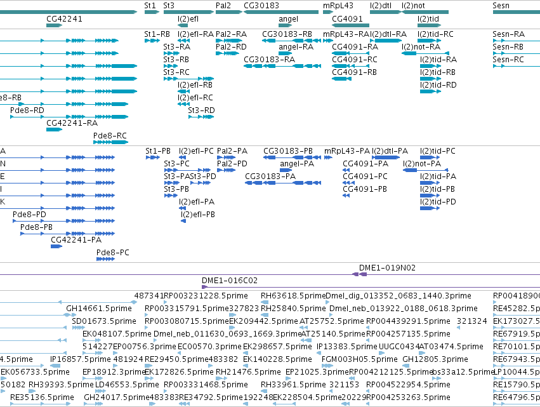This screenshot has width=540, height=407.
Task: Click the Pde8-PC protein label
Action: 112,253
